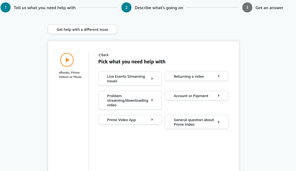Click the Back chevron arrow icon
This screenshot has width=296, height=171.
pyautogui.click(x=100, y=55)
